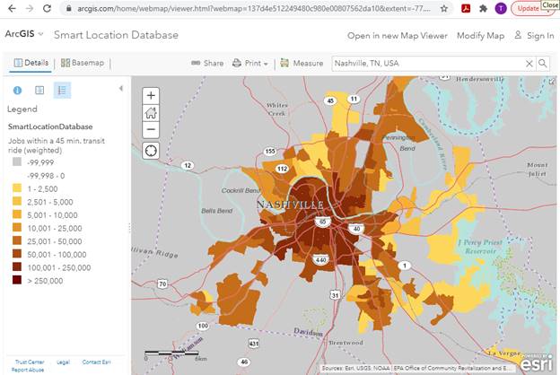Open Legal footer link
Viewport: 560px width, 375px height.
[63, 362]
